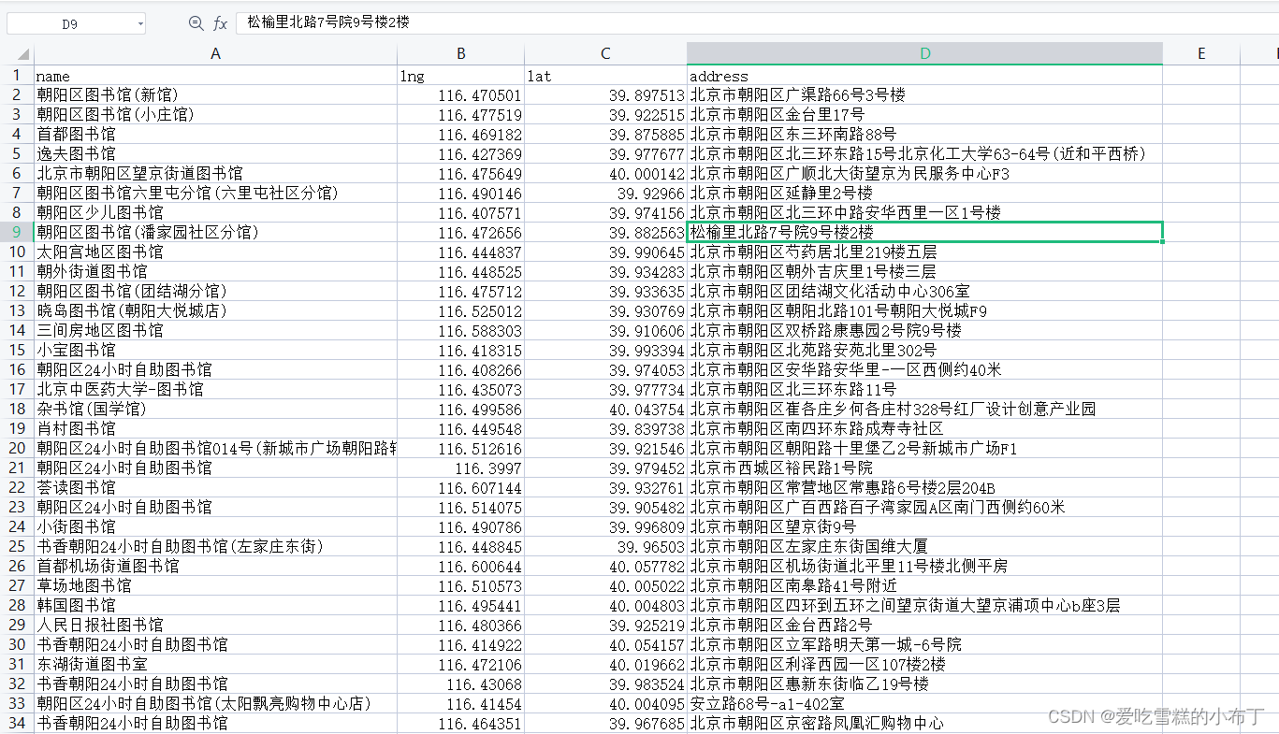This screenshot has height=734, width=1279.
Task: Select column A header
Action: coord(215,53)
